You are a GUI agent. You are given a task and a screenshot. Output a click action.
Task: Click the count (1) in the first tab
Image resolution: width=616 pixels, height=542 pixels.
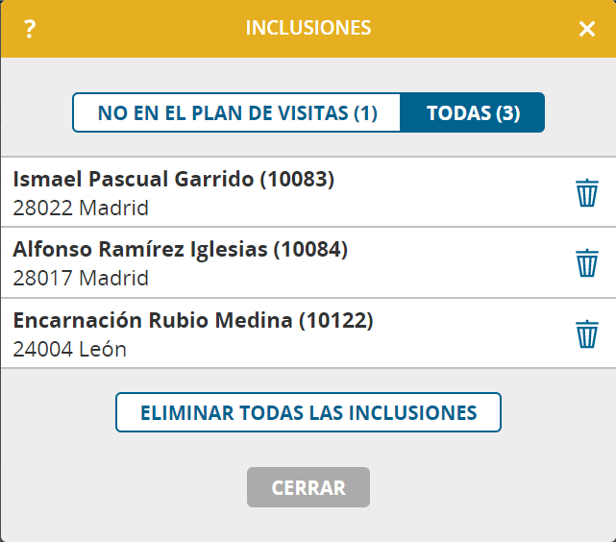tap(365, 113)
